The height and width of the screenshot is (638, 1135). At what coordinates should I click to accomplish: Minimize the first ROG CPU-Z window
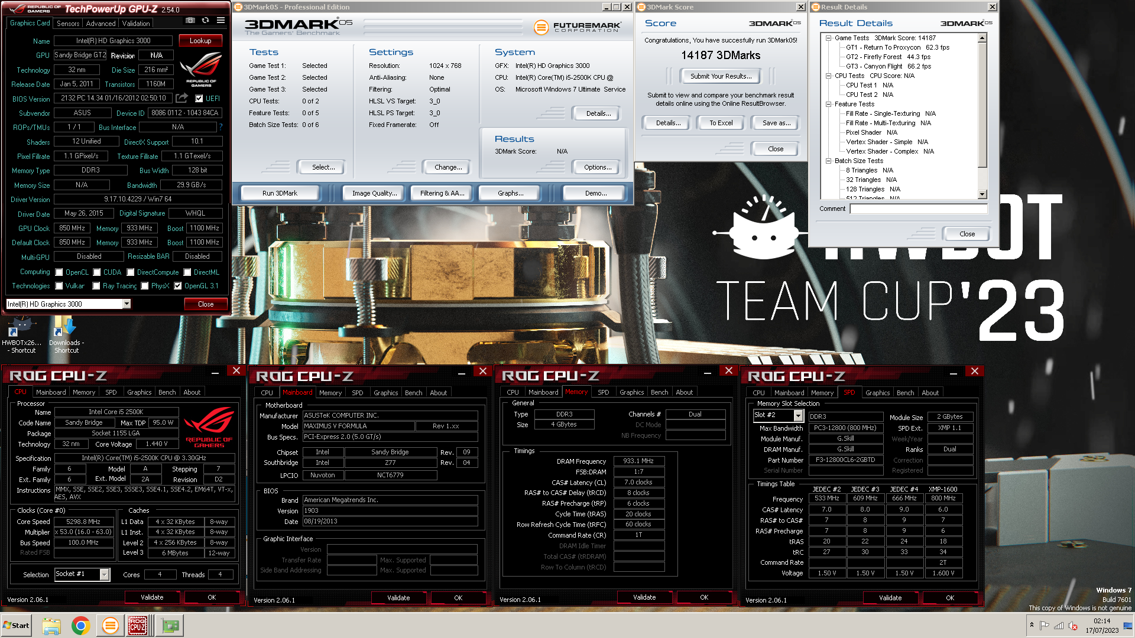(215, 372)
